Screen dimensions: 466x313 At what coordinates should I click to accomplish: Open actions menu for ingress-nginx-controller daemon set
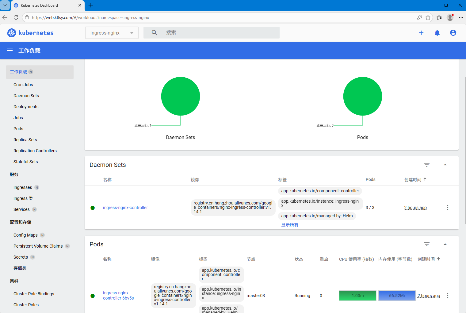448,208
